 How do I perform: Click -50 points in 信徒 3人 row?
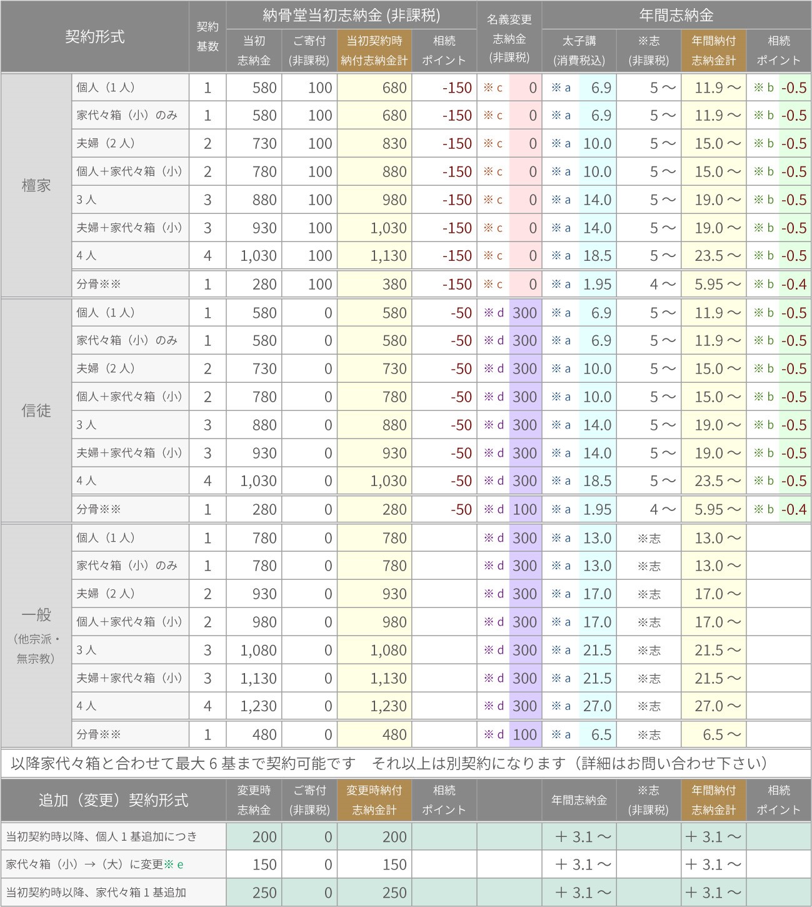[x=444, y=425]
